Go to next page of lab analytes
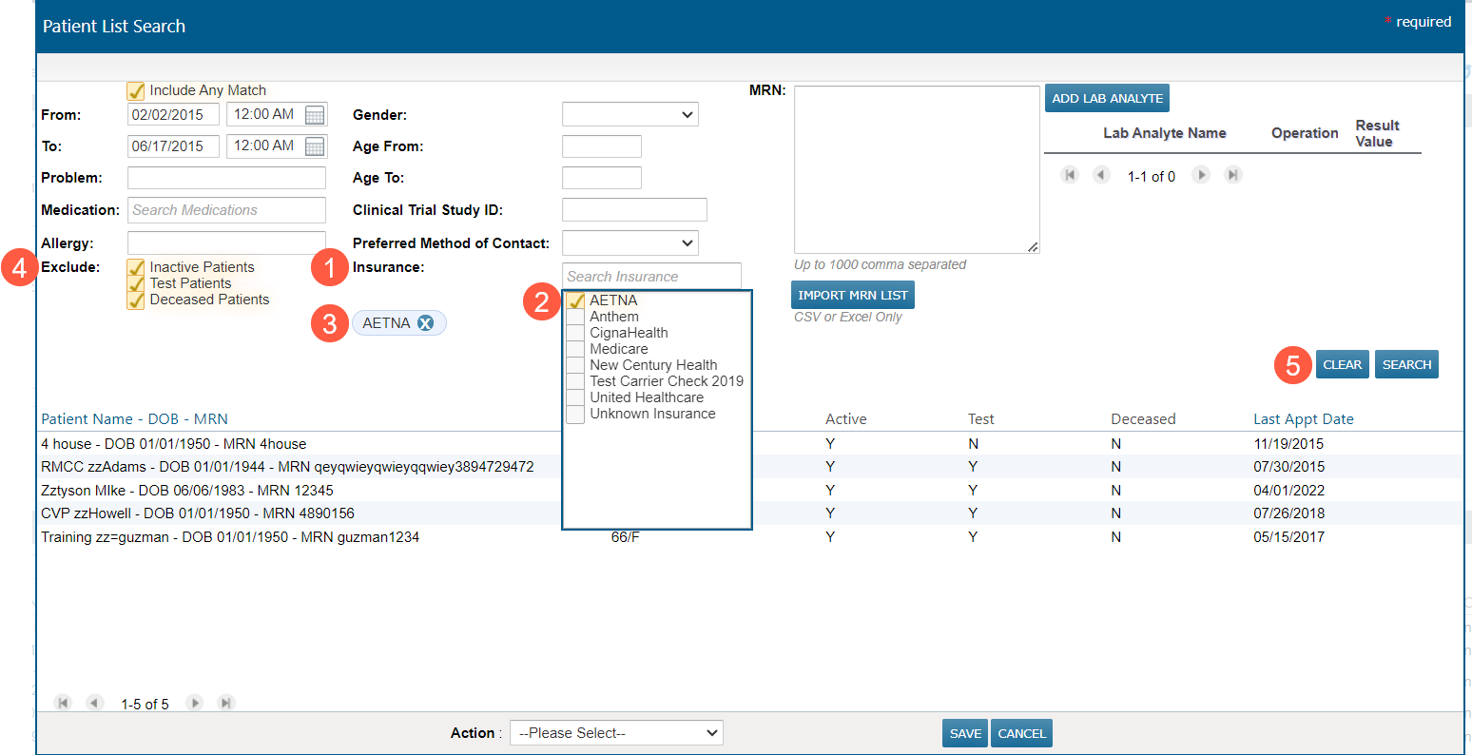The image size is (1472, 755). pos(1201,175)
